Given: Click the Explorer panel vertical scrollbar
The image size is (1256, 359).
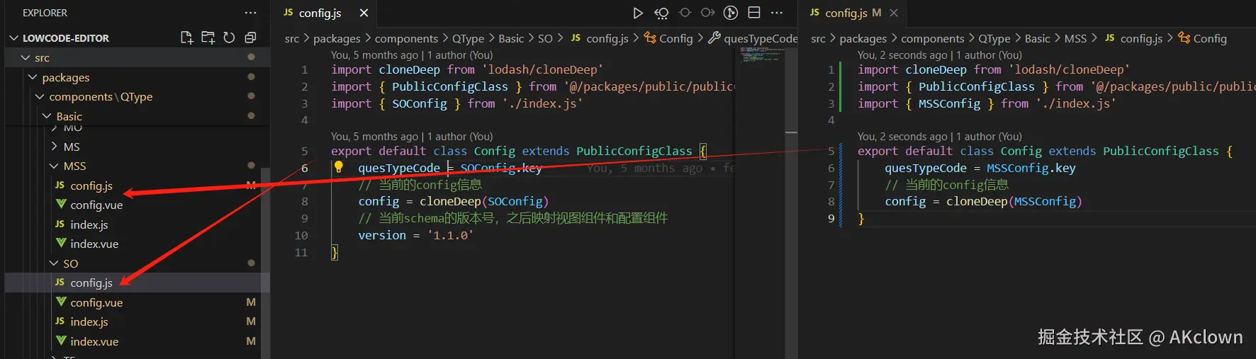Looking at the screenshot, I should point(265,262).
